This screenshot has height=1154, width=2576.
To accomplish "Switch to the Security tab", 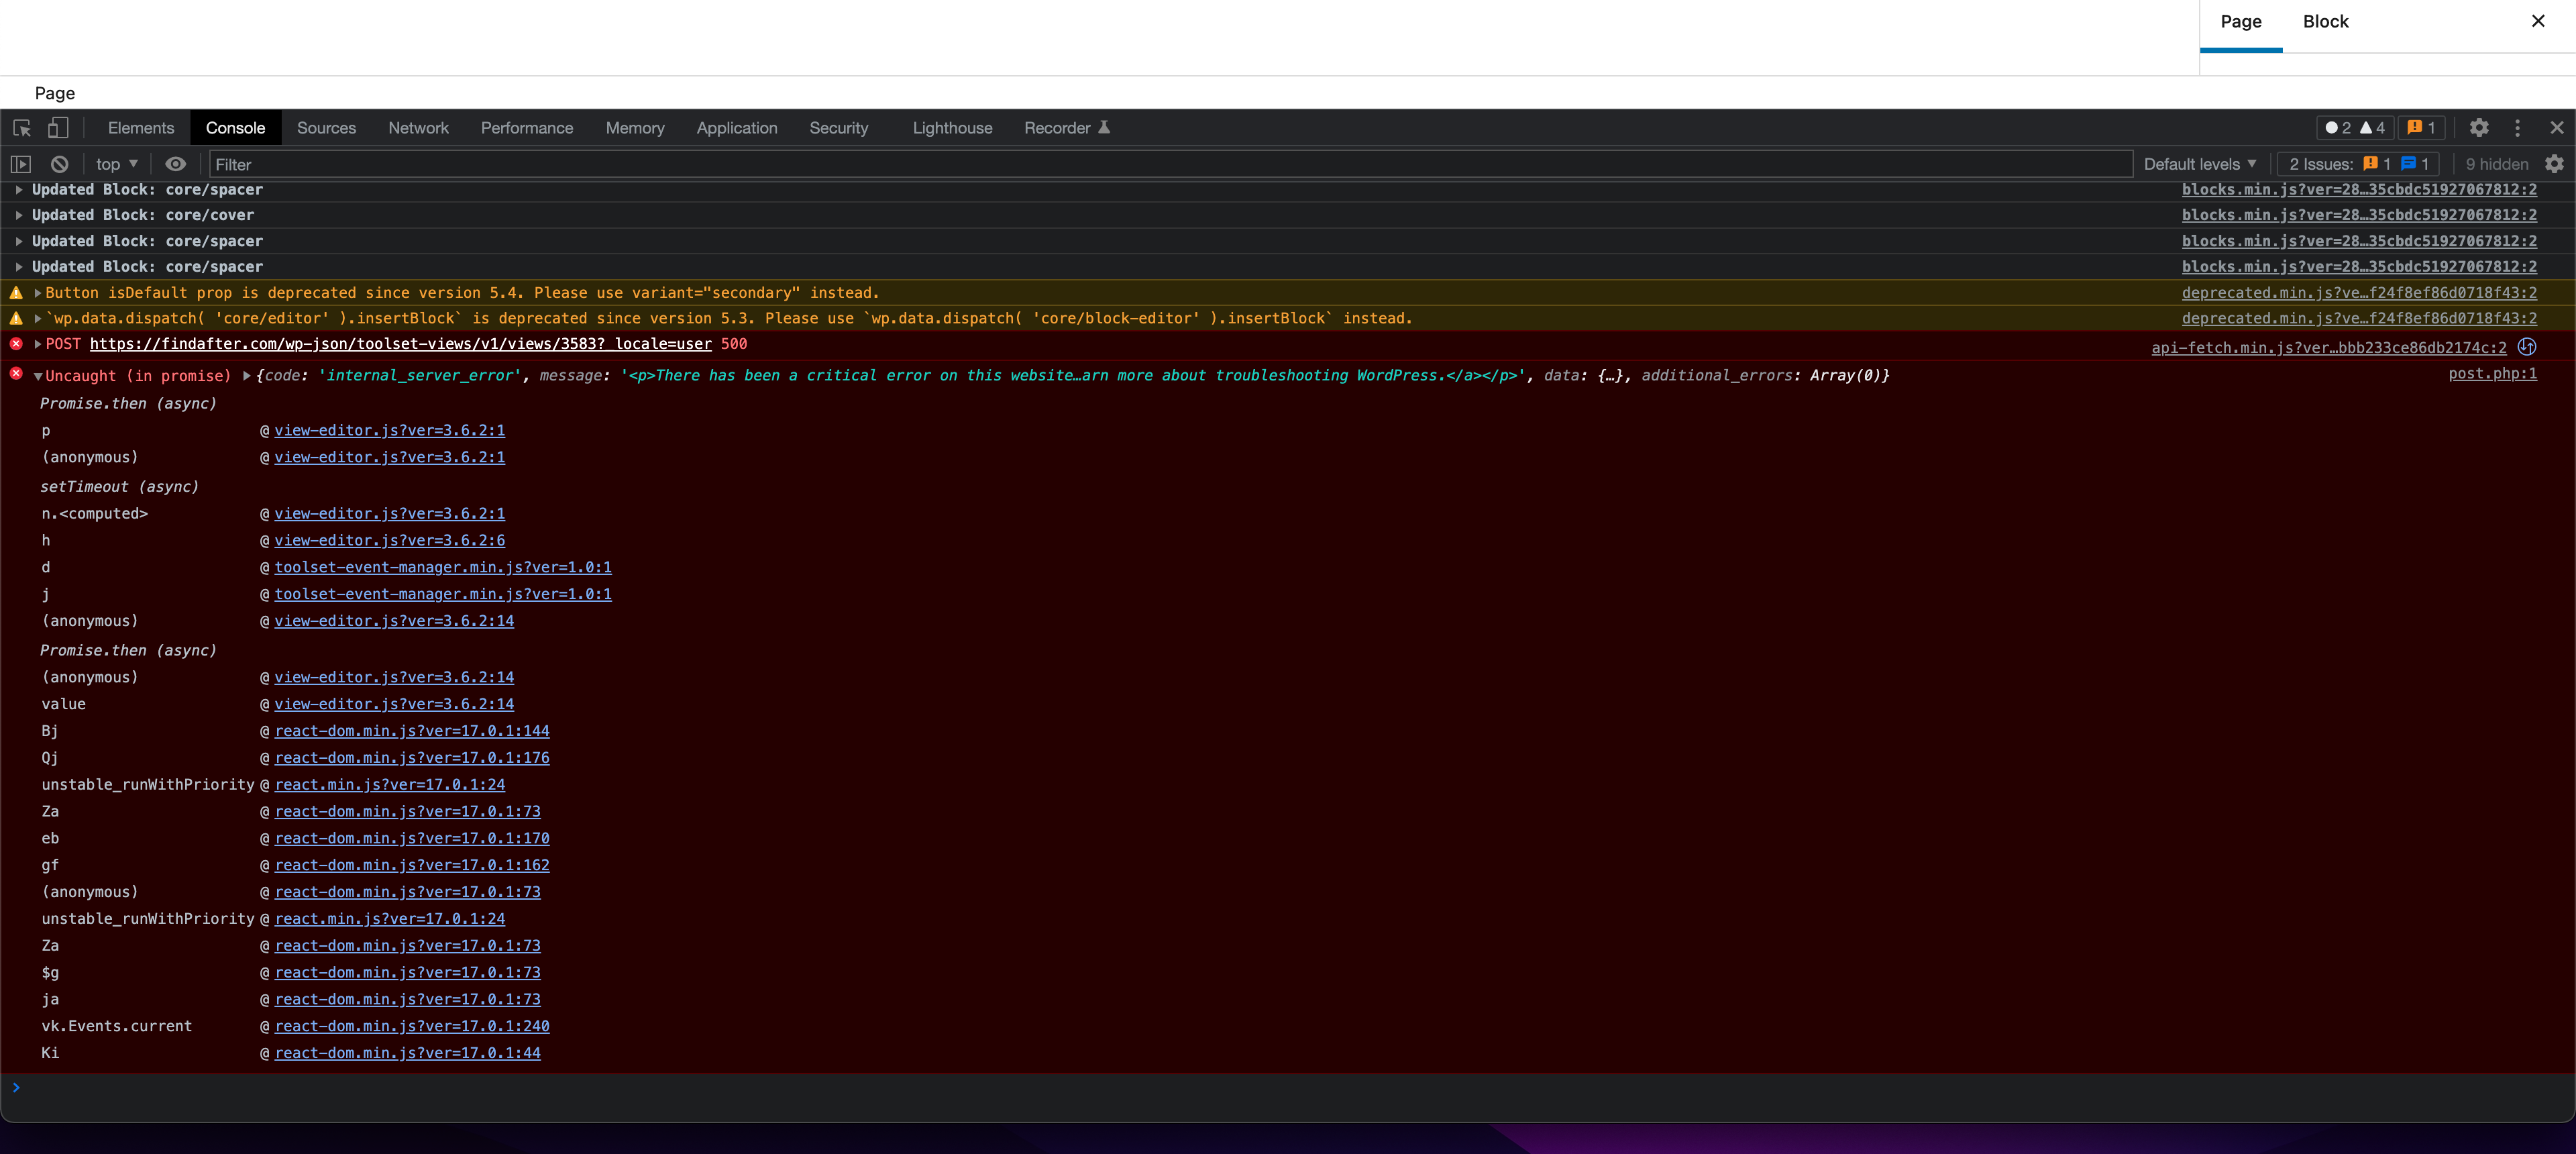I will tap(839, 128).
